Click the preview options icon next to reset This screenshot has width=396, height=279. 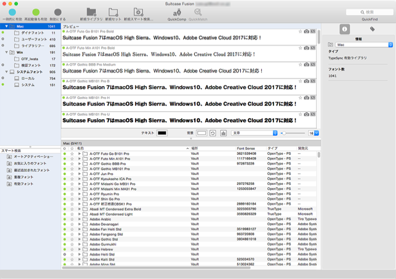point(223,133)
